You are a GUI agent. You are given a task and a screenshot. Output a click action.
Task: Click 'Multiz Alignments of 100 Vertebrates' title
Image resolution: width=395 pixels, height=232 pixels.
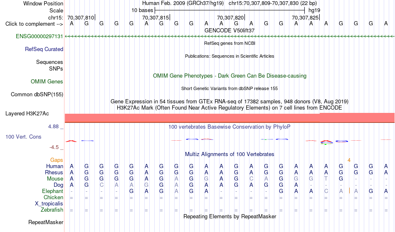pos(230,154)
